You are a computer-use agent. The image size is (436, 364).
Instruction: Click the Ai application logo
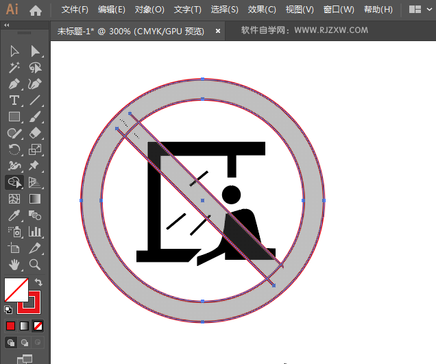12,10
